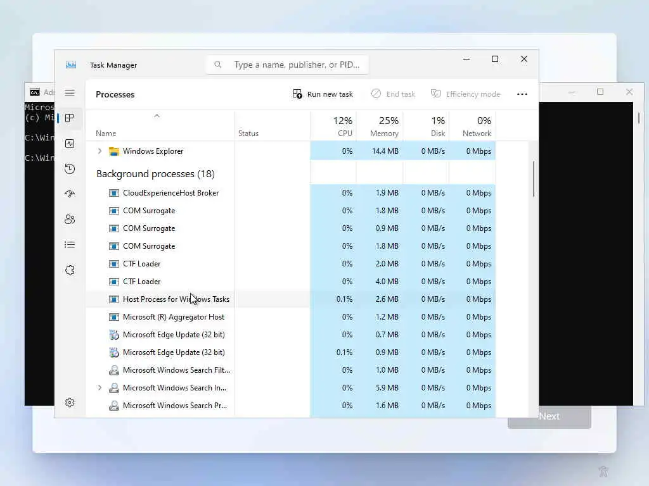
Task: Expand the Microsoft Windows Search Indexer group
Action: tap(100, 388)
